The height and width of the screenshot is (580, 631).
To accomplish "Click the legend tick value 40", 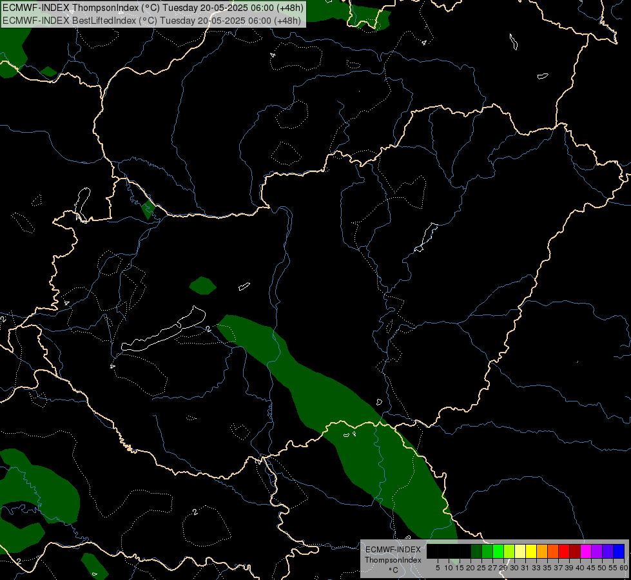I will tap(580, 568).
